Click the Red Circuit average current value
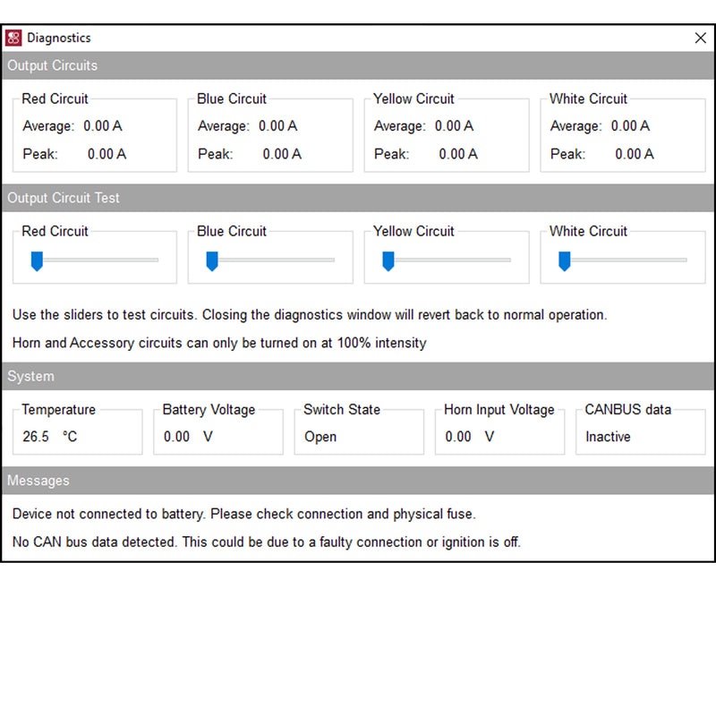Viewport: 716px width, 716px height. [102, 126]
